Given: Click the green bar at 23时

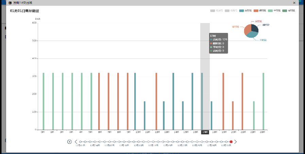Looking at the screenshot, I should [x=264, y=101].
